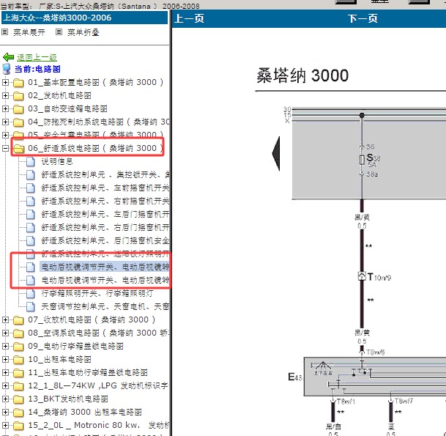This screenshot has width=446, height=436.
Task: Click the 菜单展开 expand-all option
Action: click(x=29, y=32)
